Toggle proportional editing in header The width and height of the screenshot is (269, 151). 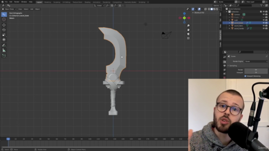point(120,5)
